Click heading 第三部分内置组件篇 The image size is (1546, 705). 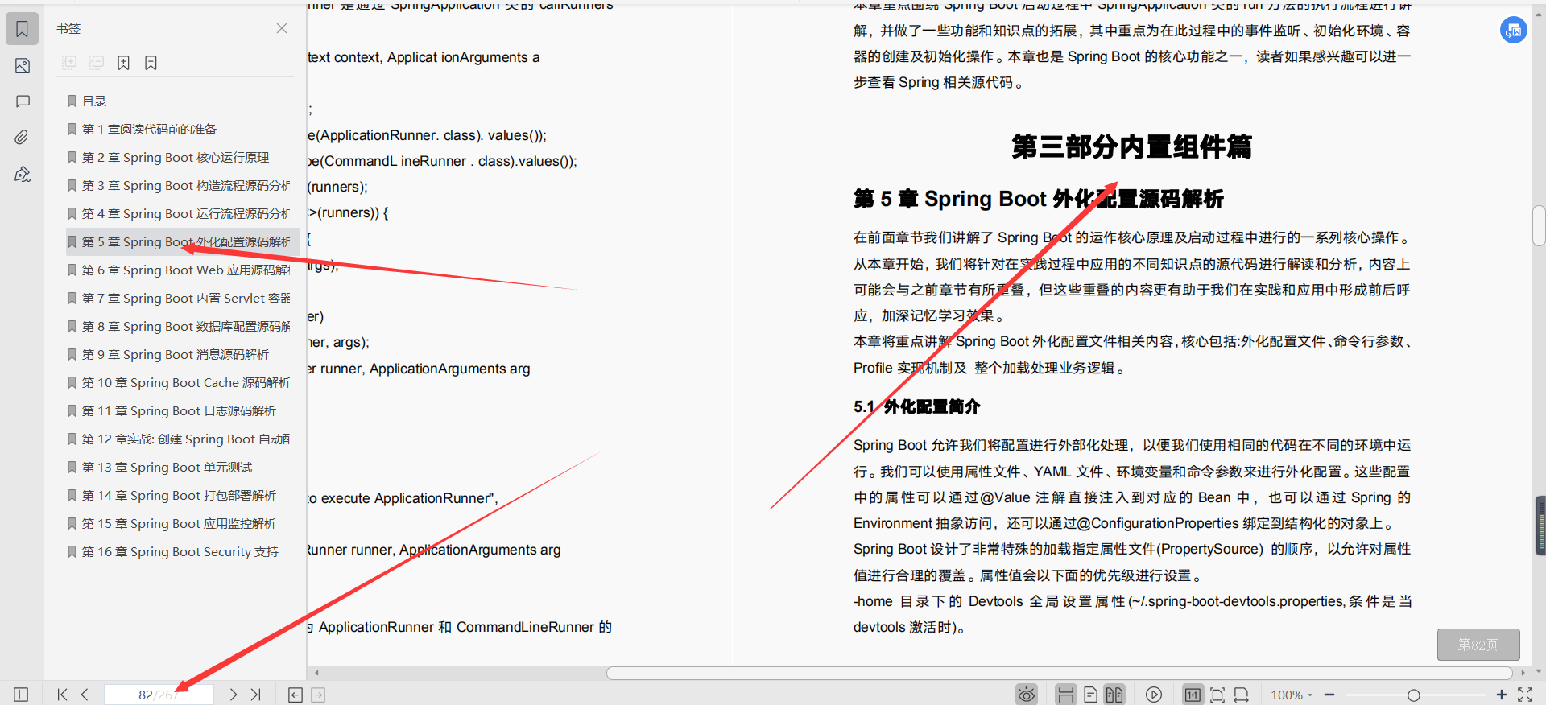click(x=1131, y=146)
